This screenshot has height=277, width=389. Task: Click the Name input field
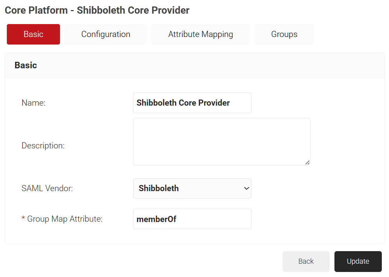pyautogui.click(x=192, y=103)
